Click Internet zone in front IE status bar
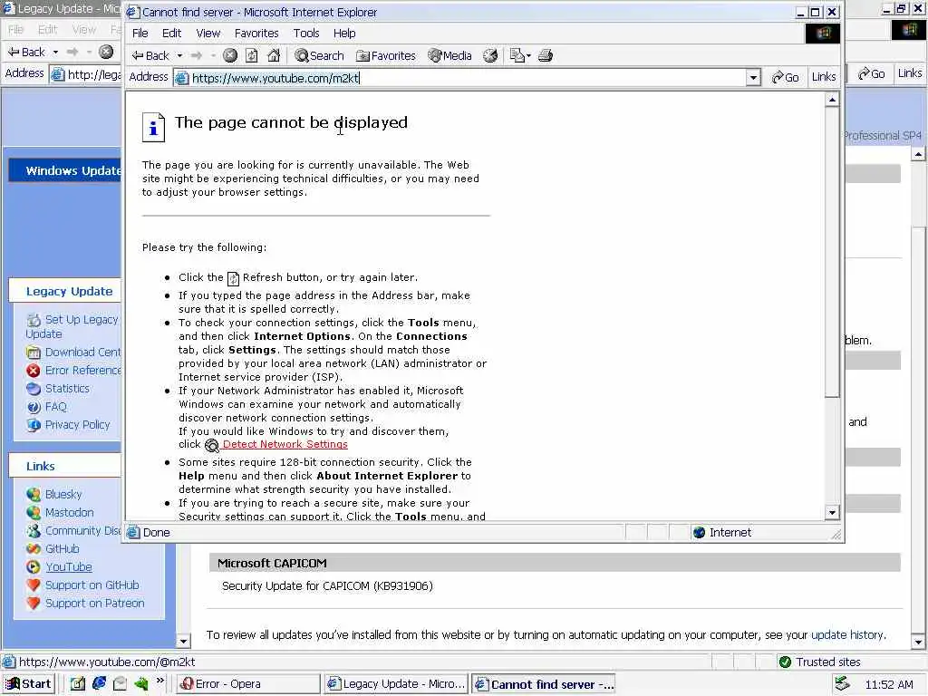This screenshot has width=928, height=696. click(x=721, y=533)
